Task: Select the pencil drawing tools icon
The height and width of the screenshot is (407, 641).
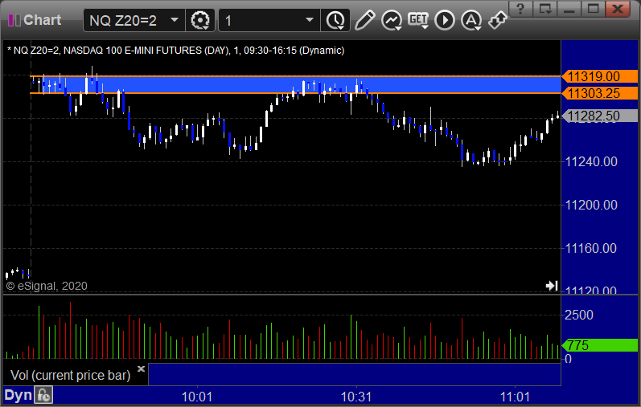Action: [x=364, y=20]
